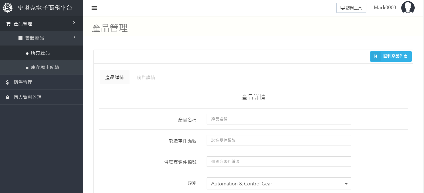424x193 pixels.
Task: Click the 供應商零件編號 input box
Action: pos(279,162)
